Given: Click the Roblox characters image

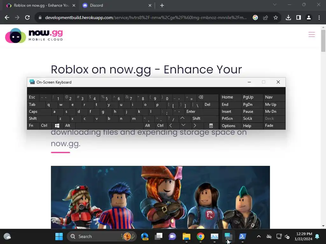Looking at the screenshot, I should tap(160, 197).
